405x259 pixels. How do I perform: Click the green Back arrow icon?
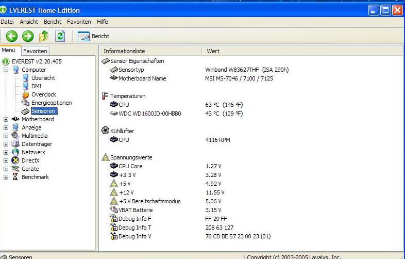12,36
